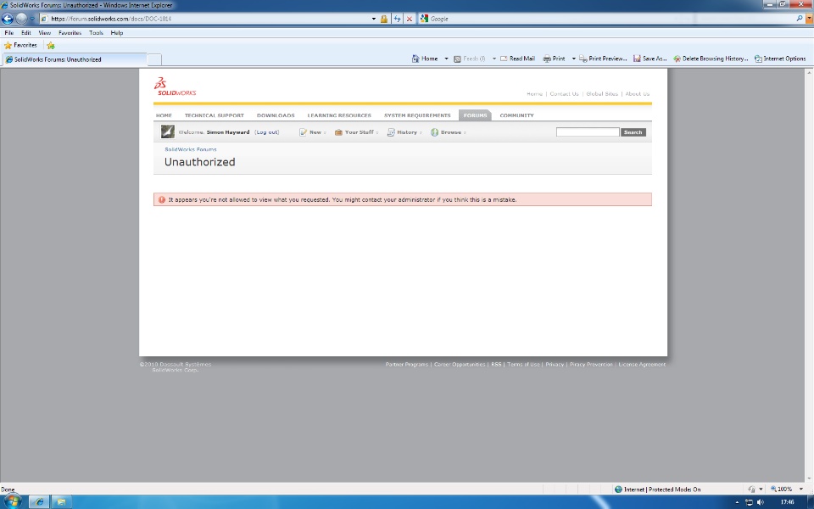Click the Global Sites header link
This screenshot has width=814, height=509.
[602, 94]
